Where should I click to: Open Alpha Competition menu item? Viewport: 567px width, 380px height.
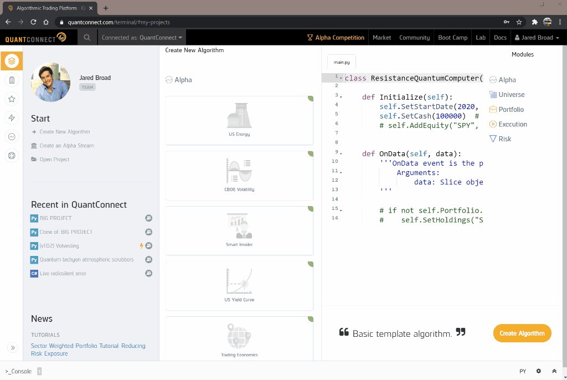tap(336, 37)
